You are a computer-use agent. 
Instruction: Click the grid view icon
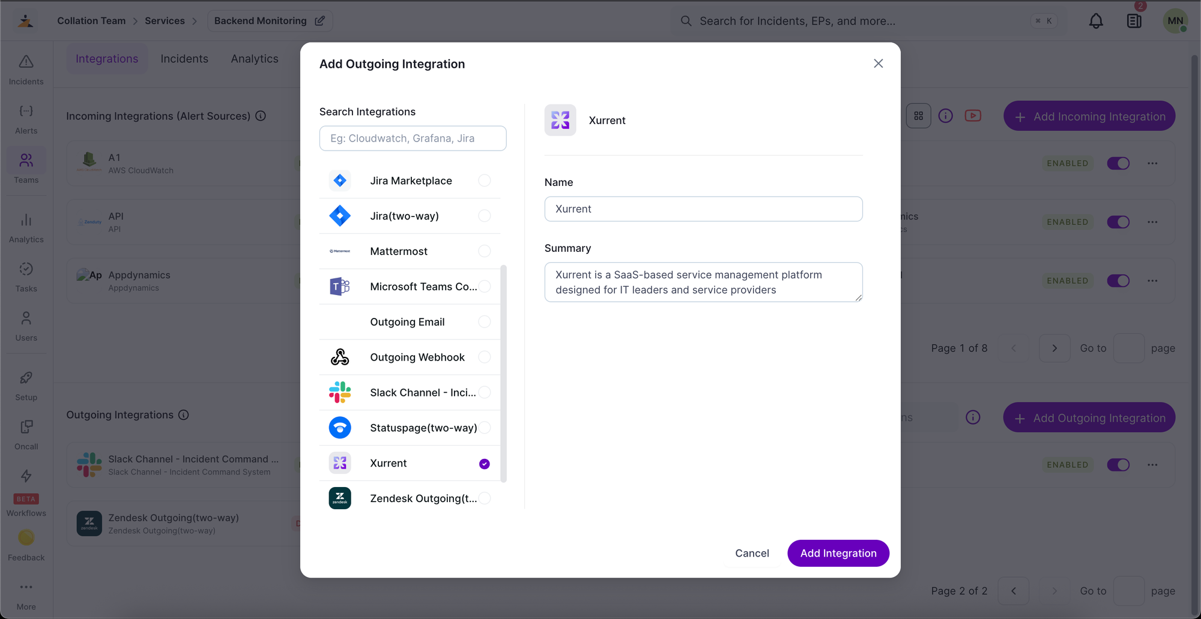pyautogui.click(x=918, y=116)
